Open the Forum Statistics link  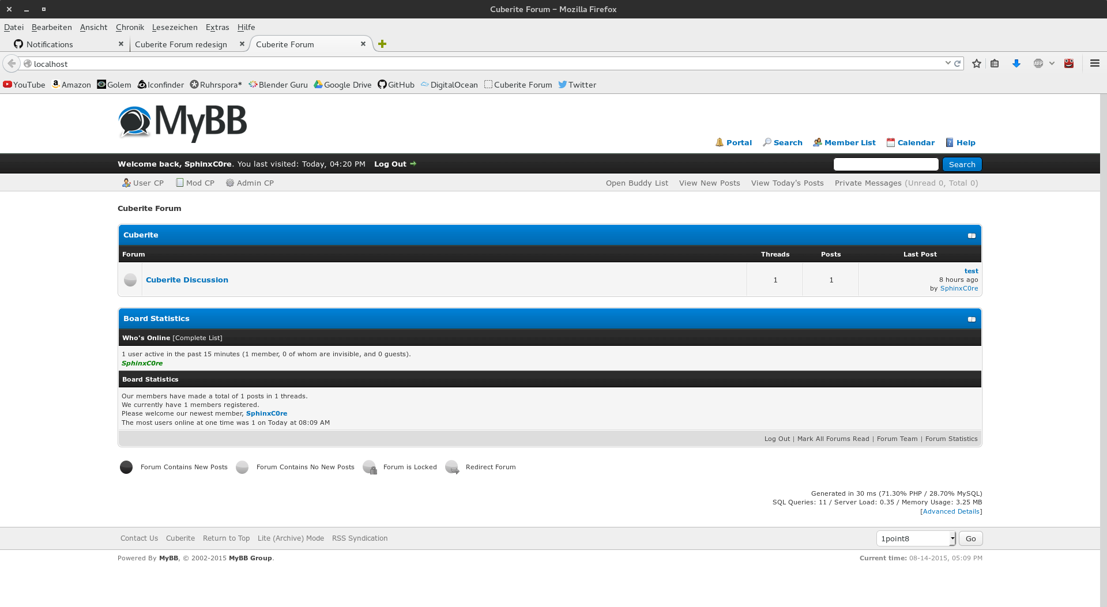(951, 439)
